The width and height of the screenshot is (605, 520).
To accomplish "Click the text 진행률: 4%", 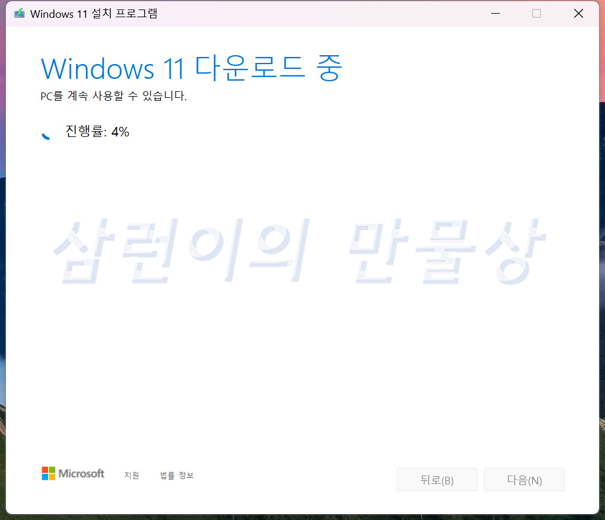I will pos(97,132).
